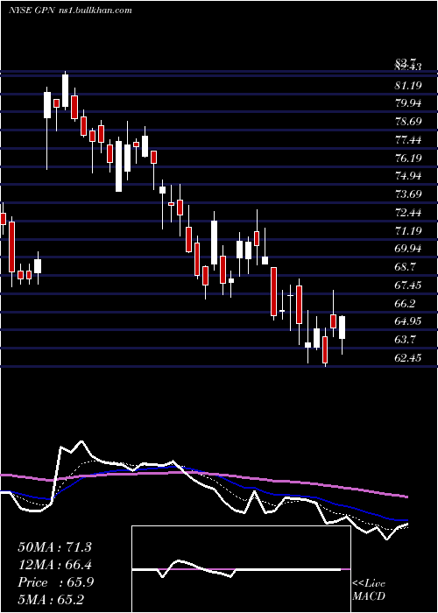Screen dimensions: 438x613
Task: Open the MACD inset chart box
Action: 241,569
